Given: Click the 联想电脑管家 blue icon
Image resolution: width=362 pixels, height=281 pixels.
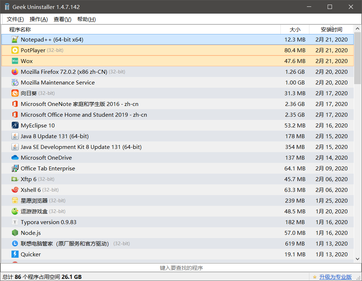Looking at the screenshot, I should [15, 243].
